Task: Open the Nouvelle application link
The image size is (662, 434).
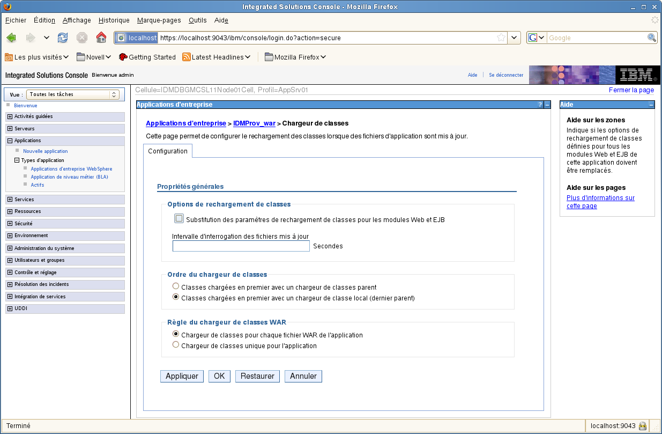Action: [x=46, y=151]
